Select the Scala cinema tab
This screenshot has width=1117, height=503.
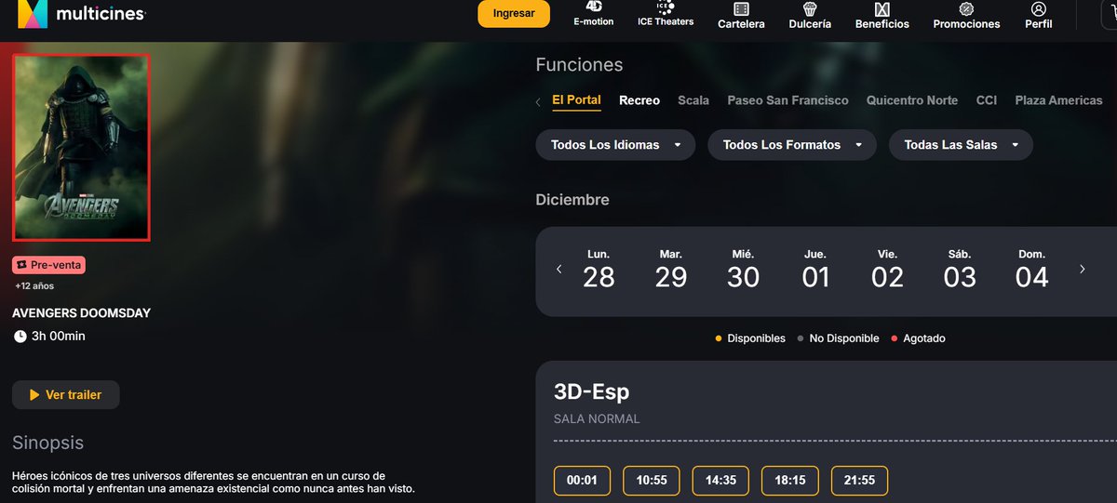(x=693, y=100)
